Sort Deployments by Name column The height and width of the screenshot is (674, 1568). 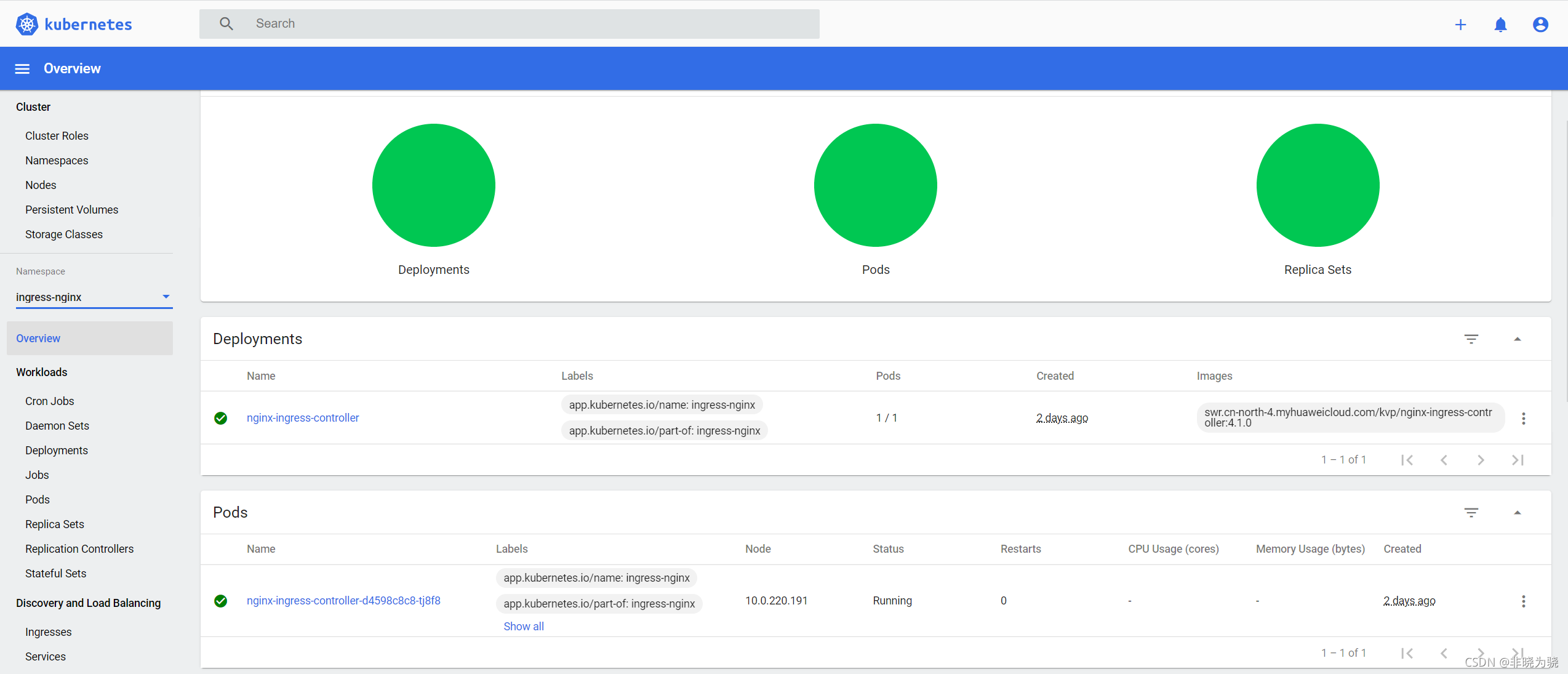[261, 375]
